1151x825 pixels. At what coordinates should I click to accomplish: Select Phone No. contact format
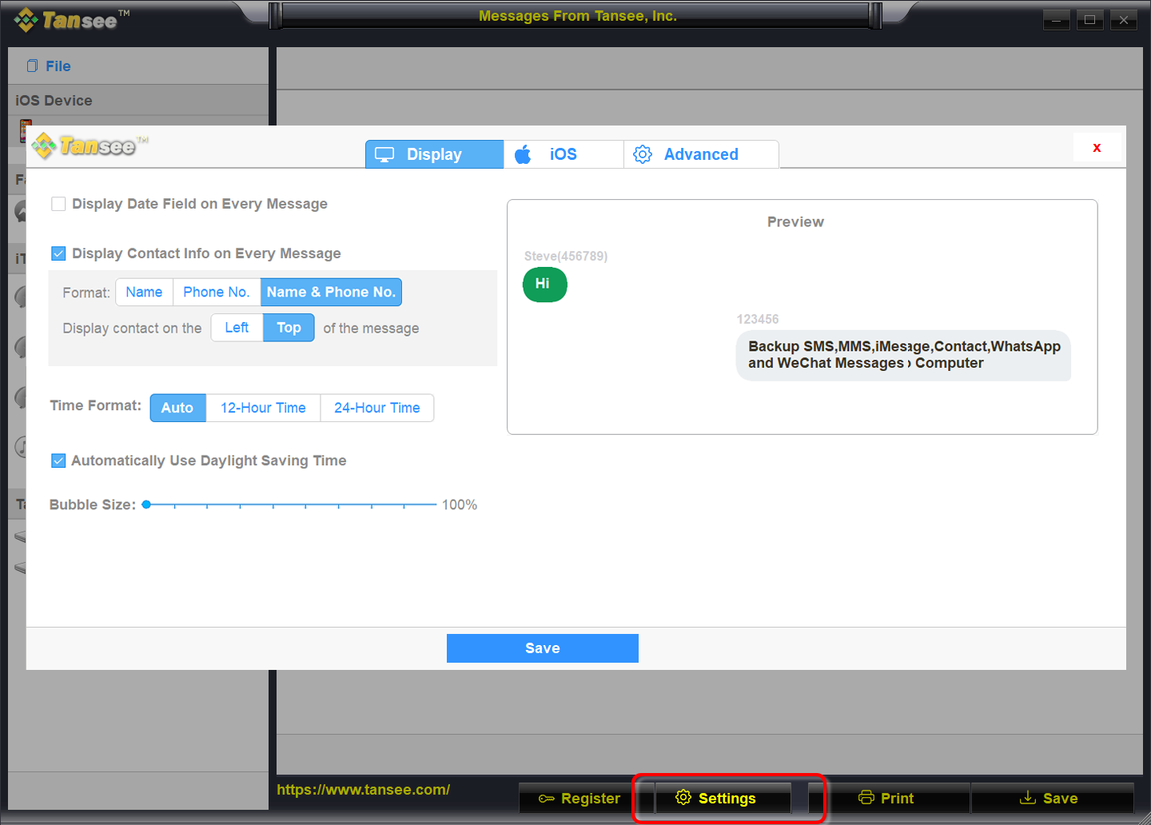[x=217, y=292]
